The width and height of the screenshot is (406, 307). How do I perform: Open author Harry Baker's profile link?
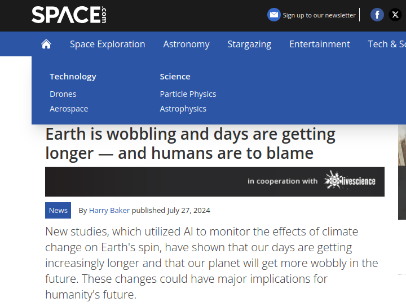(109, 210)
